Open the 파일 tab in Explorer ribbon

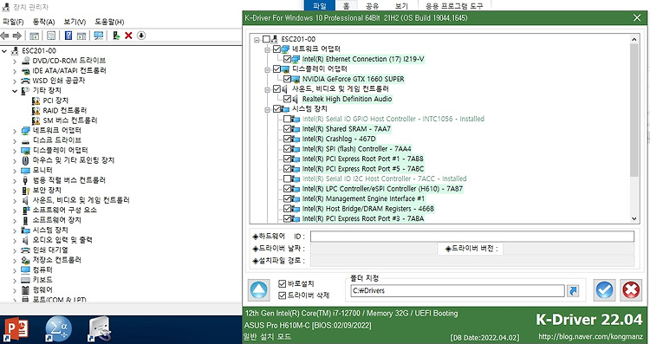pyautogui.click(x=320, y=5)
